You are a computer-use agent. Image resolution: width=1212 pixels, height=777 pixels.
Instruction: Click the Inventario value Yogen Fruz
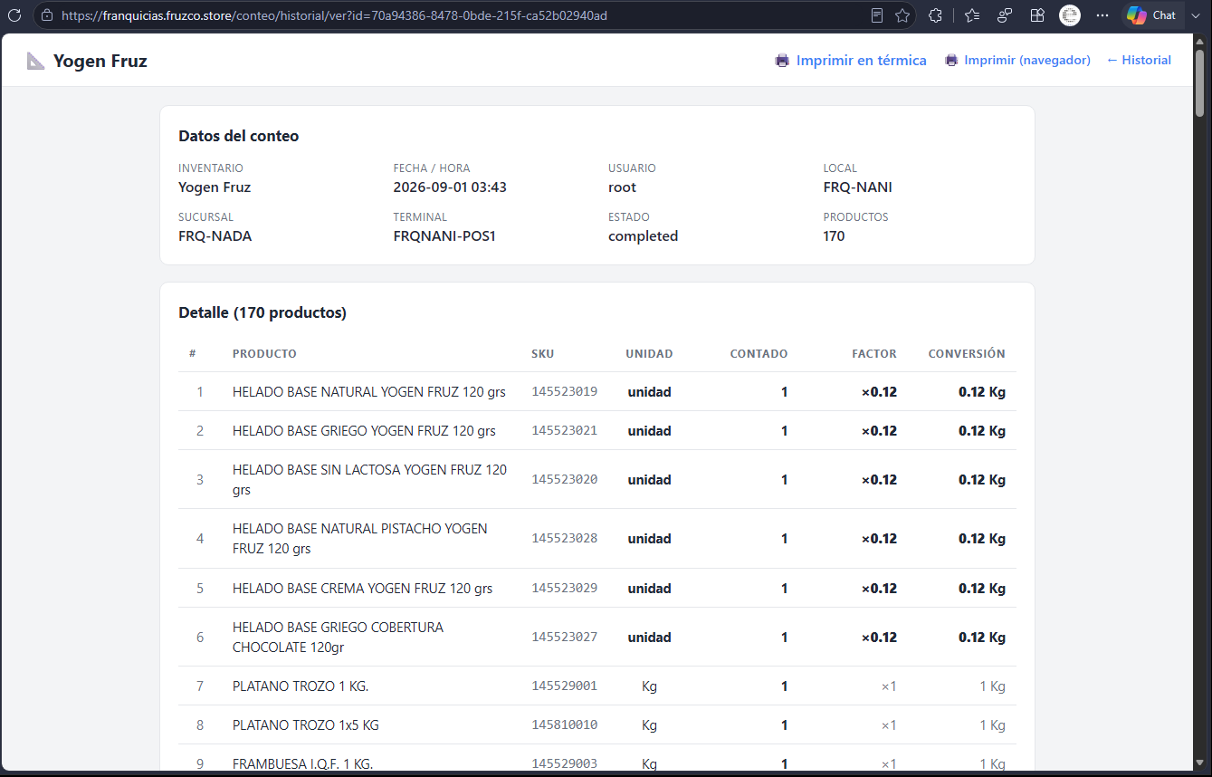(x=215, y=187)
